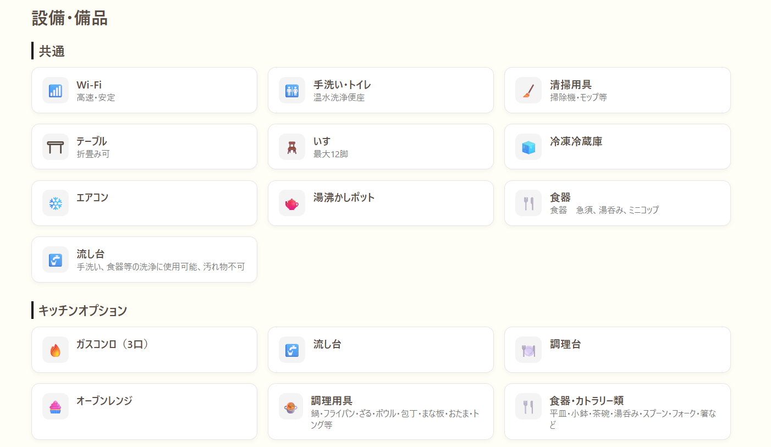Click the faucet icon in 共通 流し台 card
The height and width of the screenshot is (447, 771).
(56, 260)
